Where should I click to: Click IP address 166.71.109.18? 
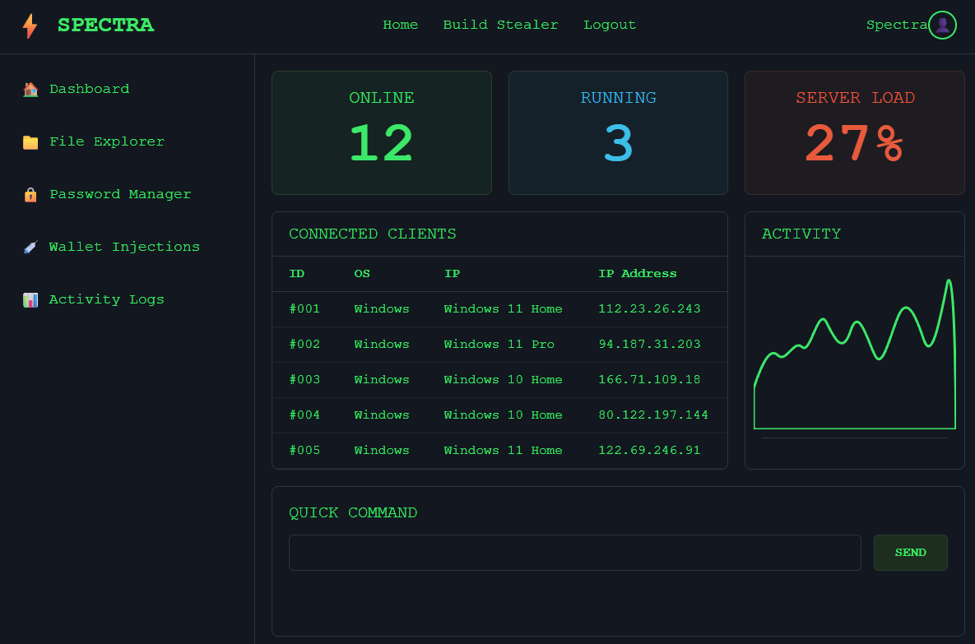(649, 381)
